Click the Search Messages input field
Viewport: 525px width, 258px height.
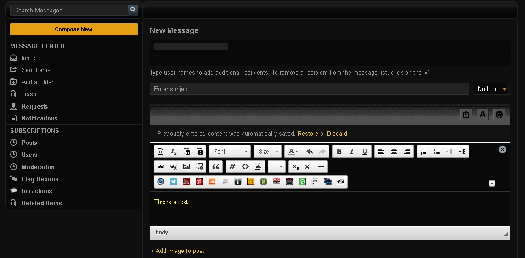(x=69, y=10)
